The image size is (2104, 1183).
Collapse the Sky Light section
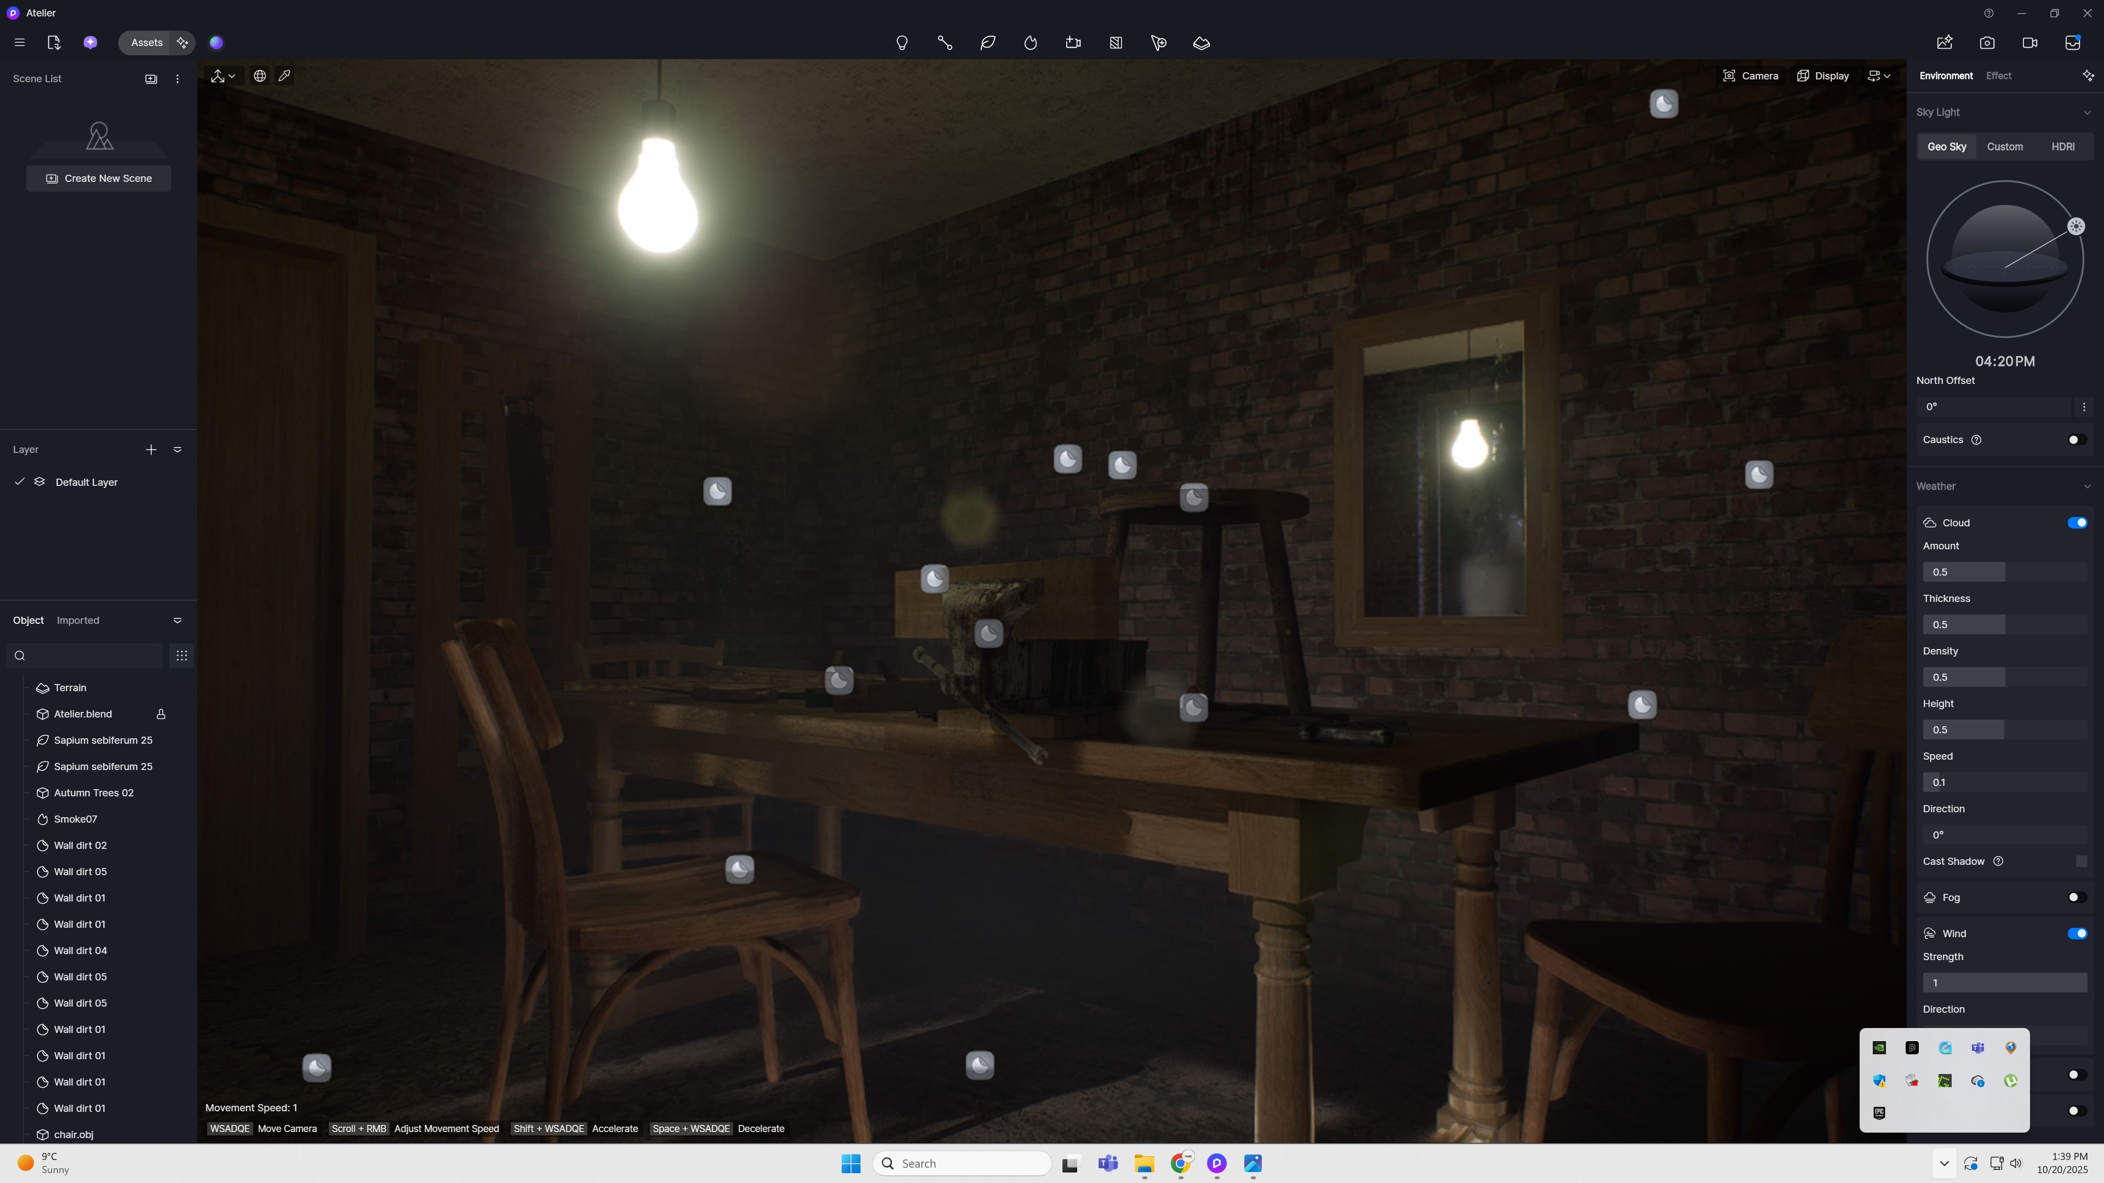pos(2087,113)
